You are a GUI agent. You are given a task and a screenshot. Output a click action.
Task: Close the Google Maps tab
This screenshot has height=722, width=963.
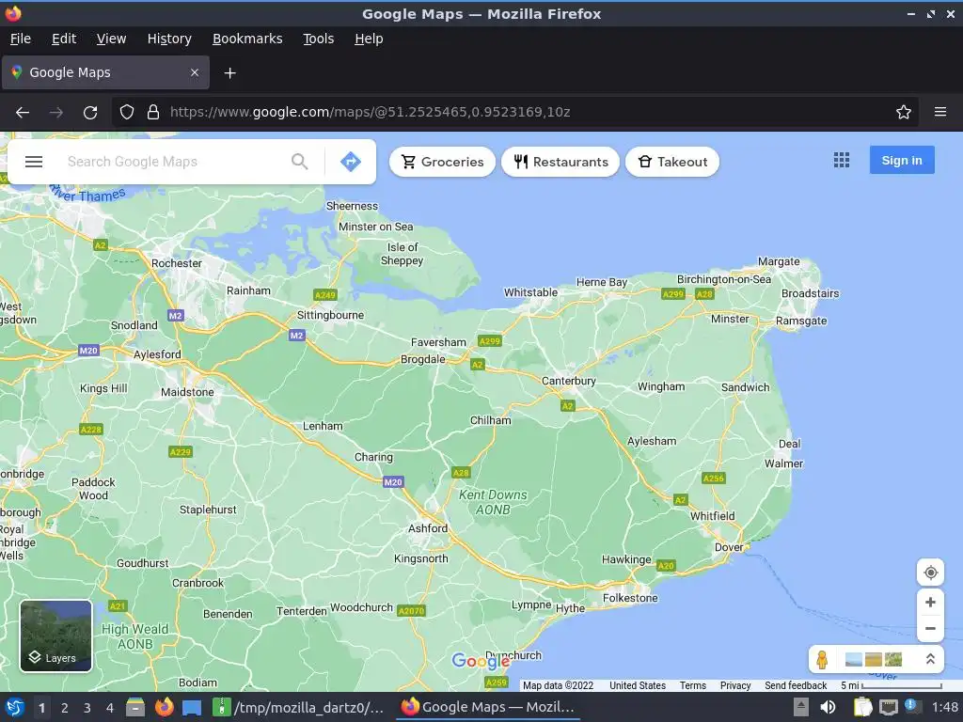click(x=195, y=72)
